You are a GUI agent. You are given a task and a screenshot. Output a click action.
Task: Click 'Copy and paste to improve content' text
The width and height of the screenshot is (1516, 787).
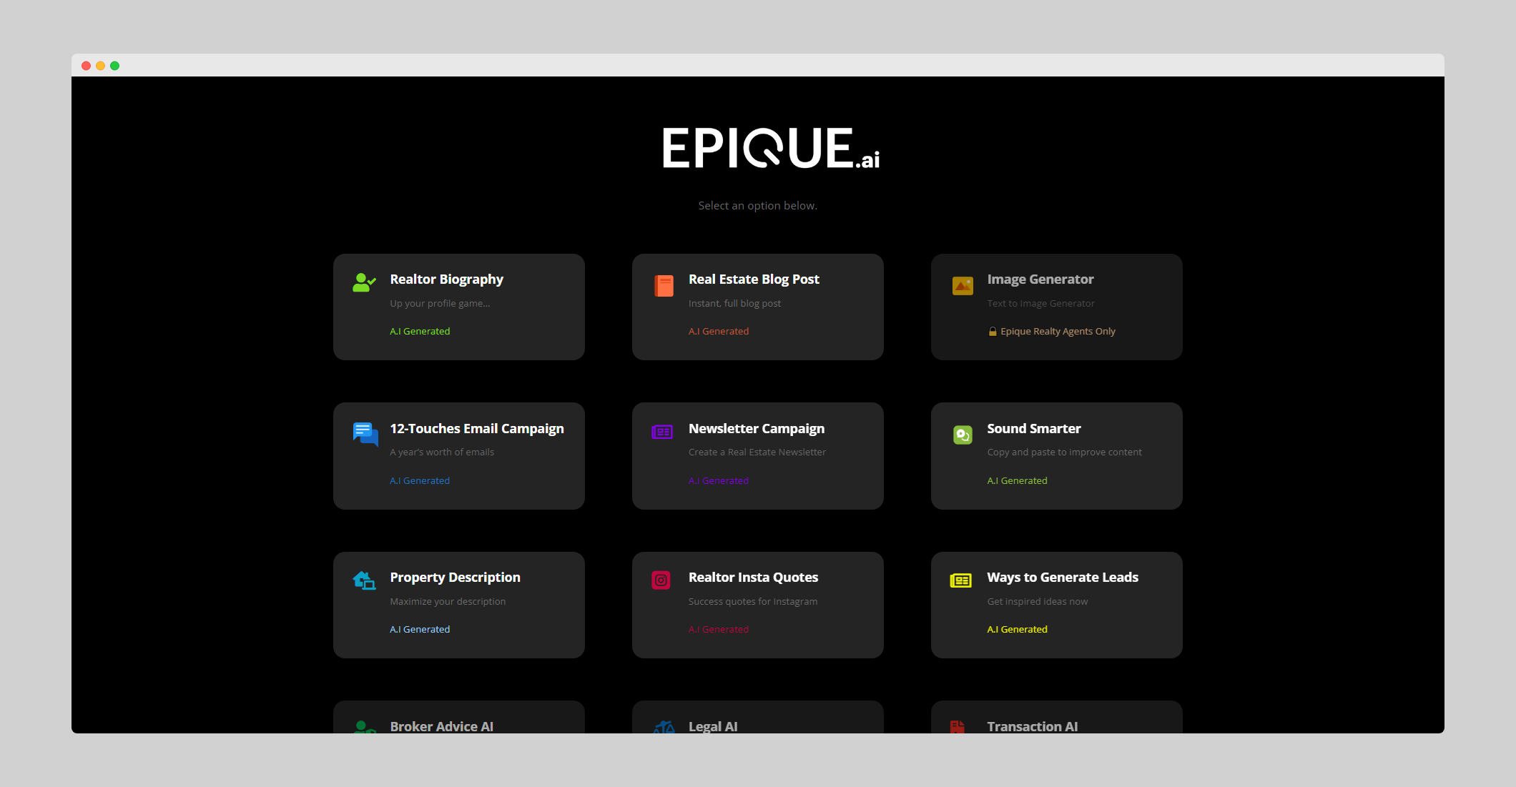click(1064, 452)
